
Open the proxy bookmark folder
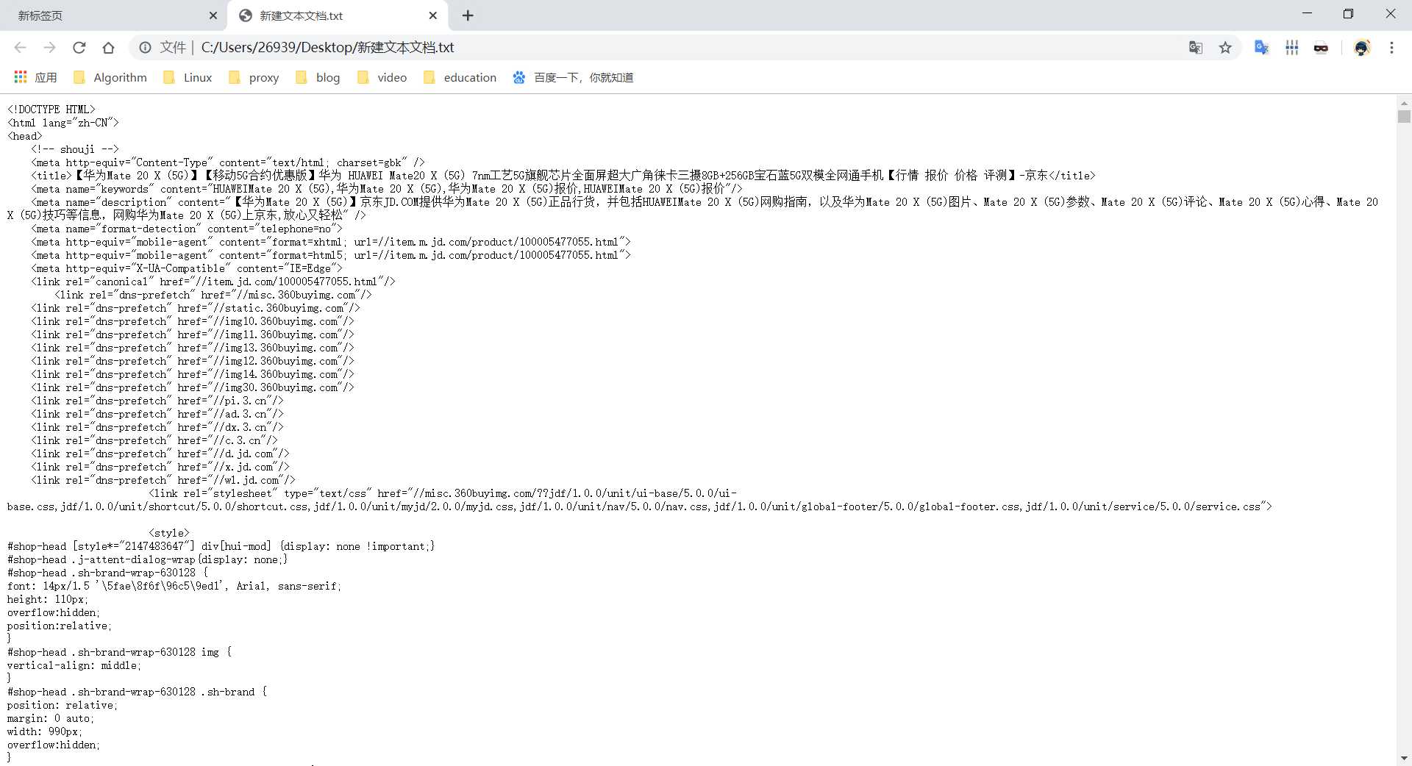(x=254, y=77)
